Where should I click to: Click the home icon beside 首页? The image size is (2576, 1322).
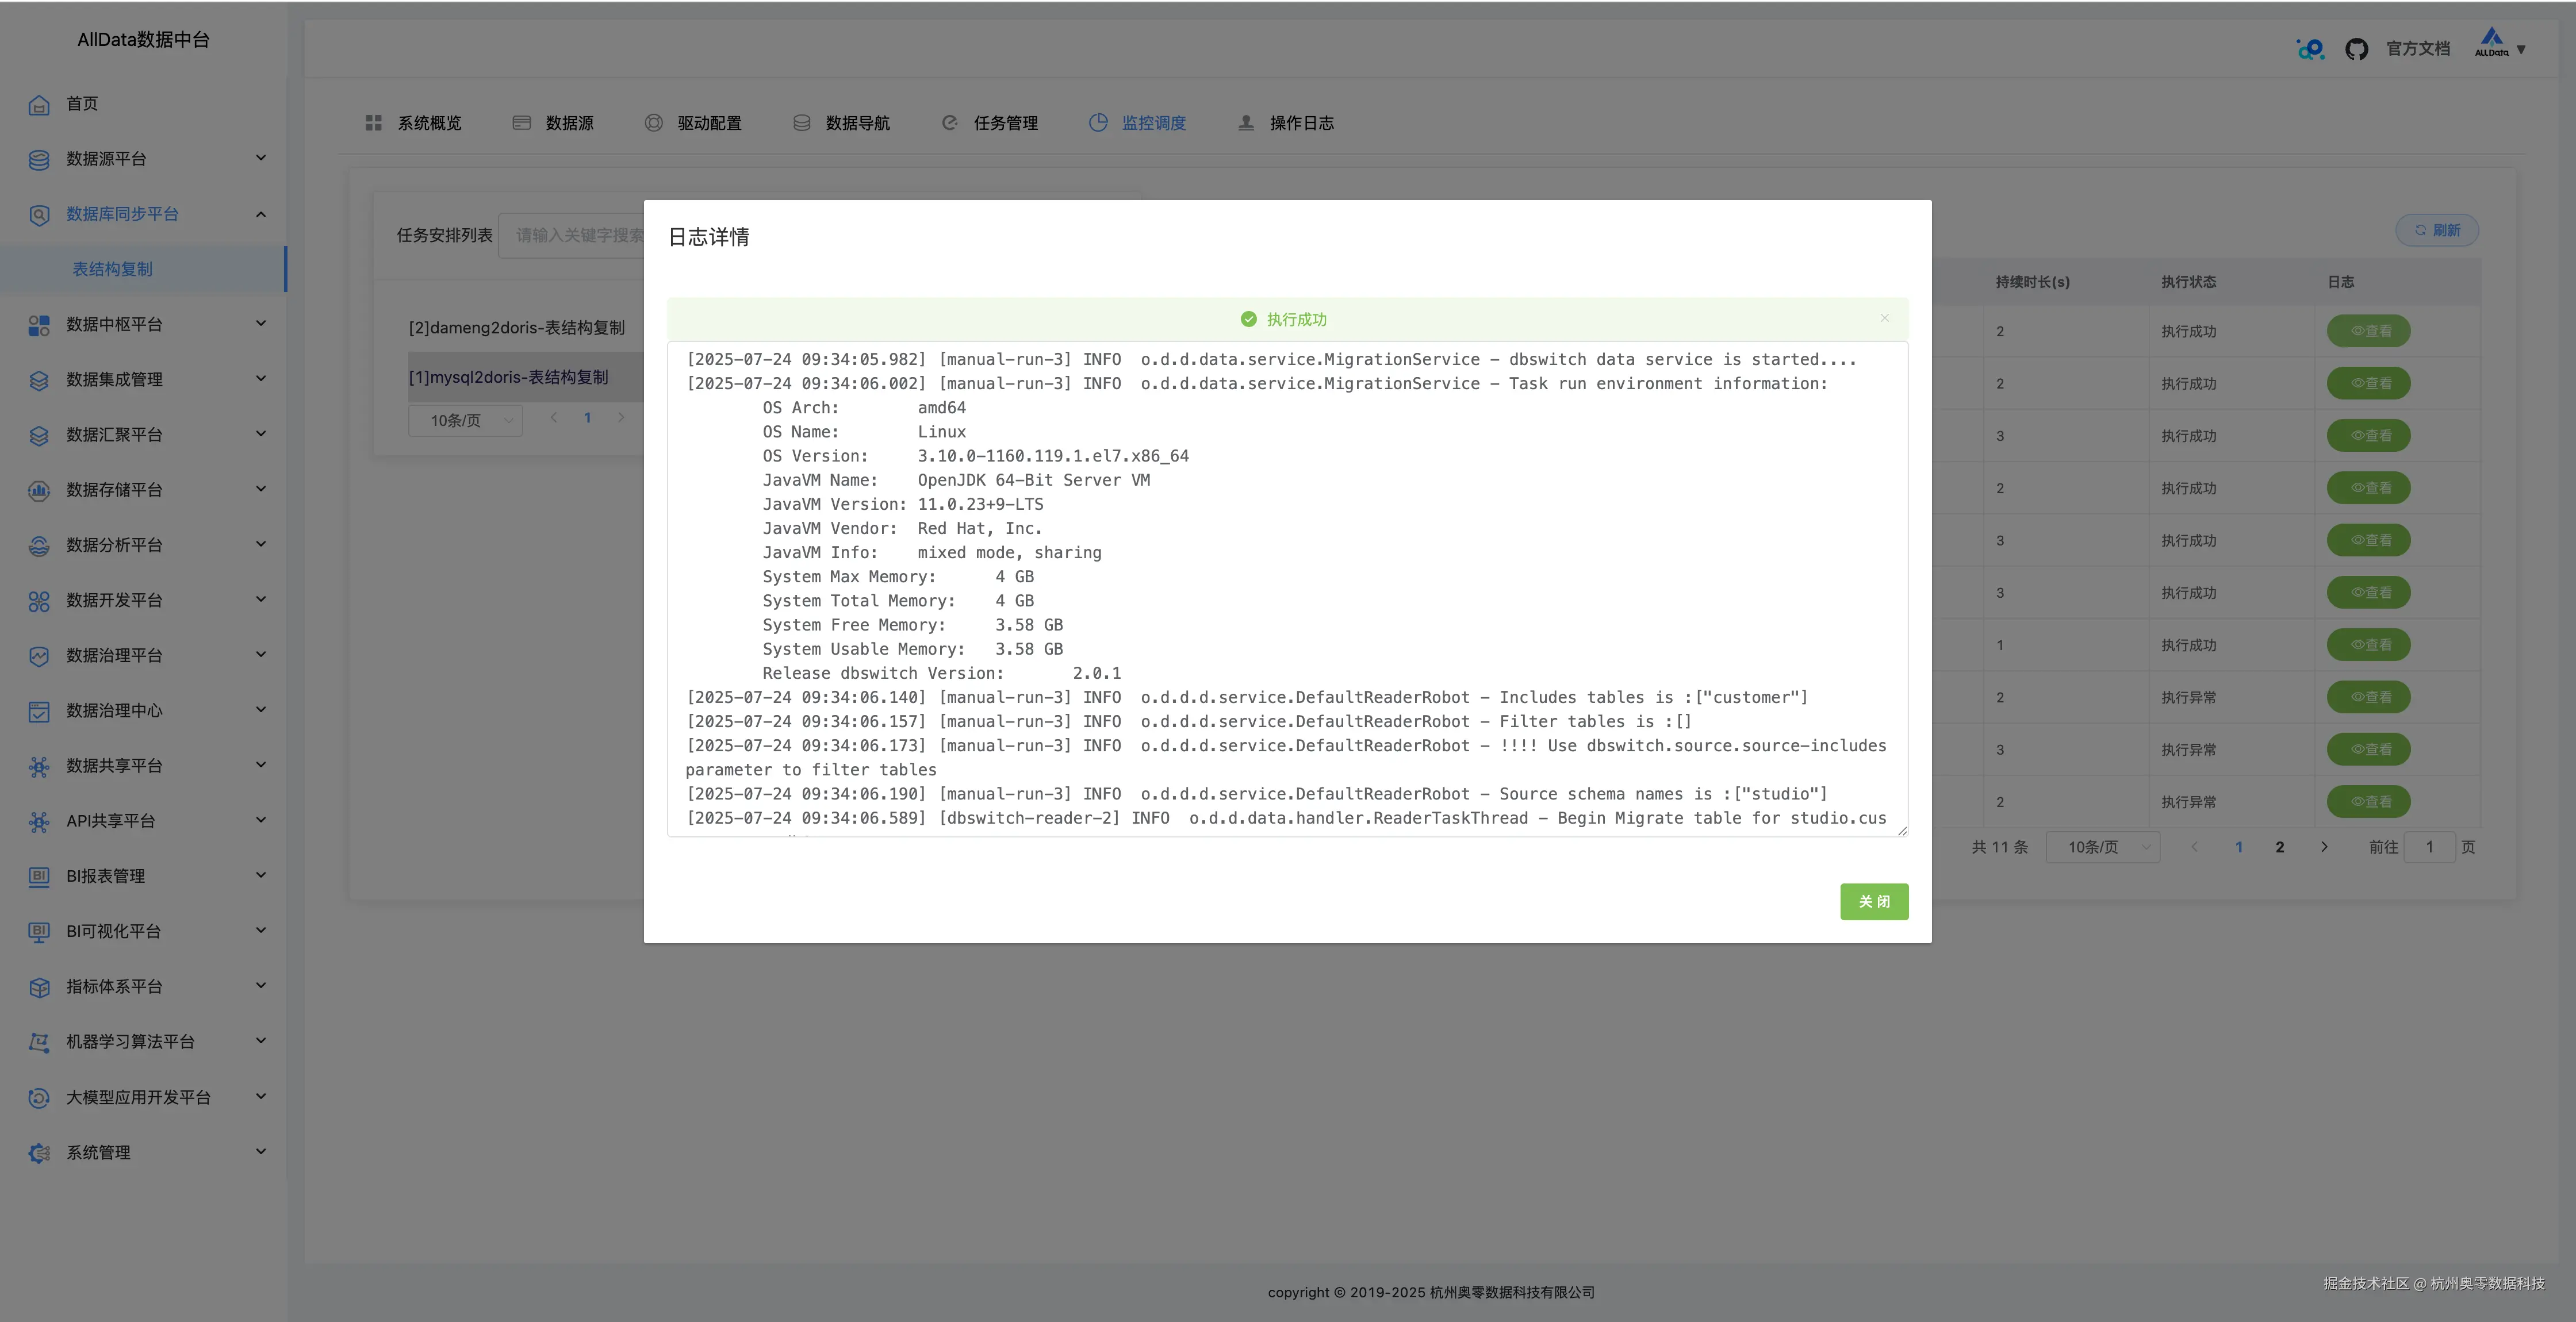click(x=39, y=104)
